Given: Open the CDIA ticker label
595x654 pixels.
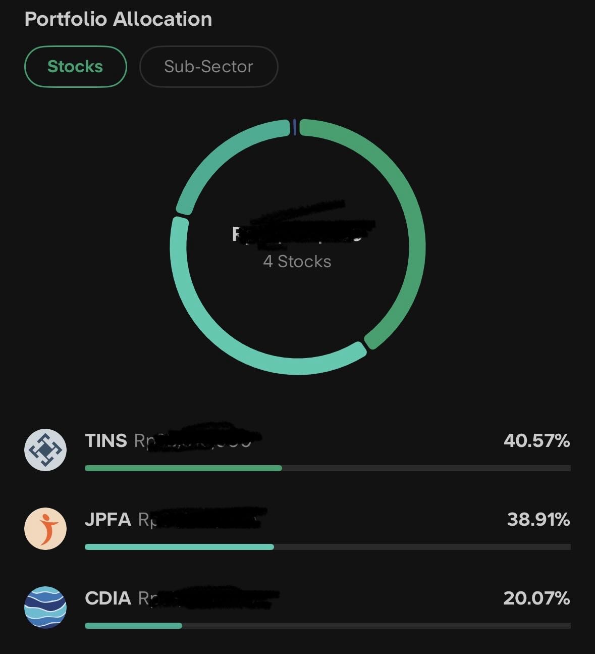Looking at the screenshot, I should (108, 598).
